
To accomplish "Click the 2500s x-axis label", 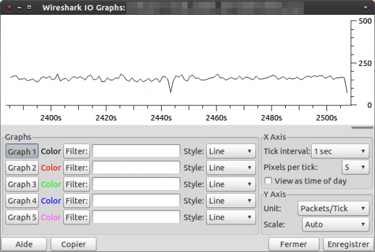I will [327, 118].
